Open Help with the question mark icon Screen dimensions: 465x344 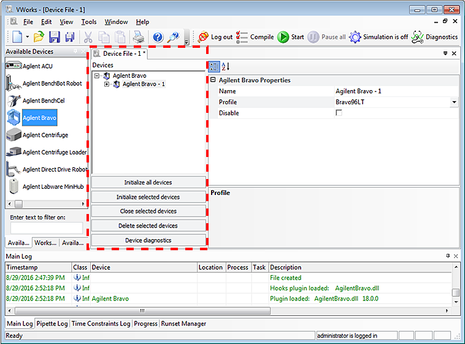[158, 37]
